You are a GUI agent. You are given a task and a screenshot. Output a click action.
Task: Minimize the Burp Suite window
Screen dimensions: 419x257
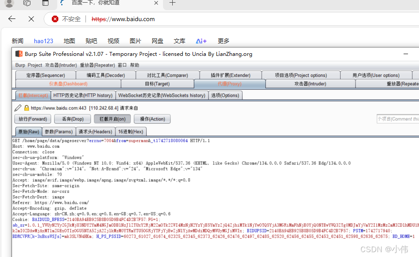pos(406,54)
